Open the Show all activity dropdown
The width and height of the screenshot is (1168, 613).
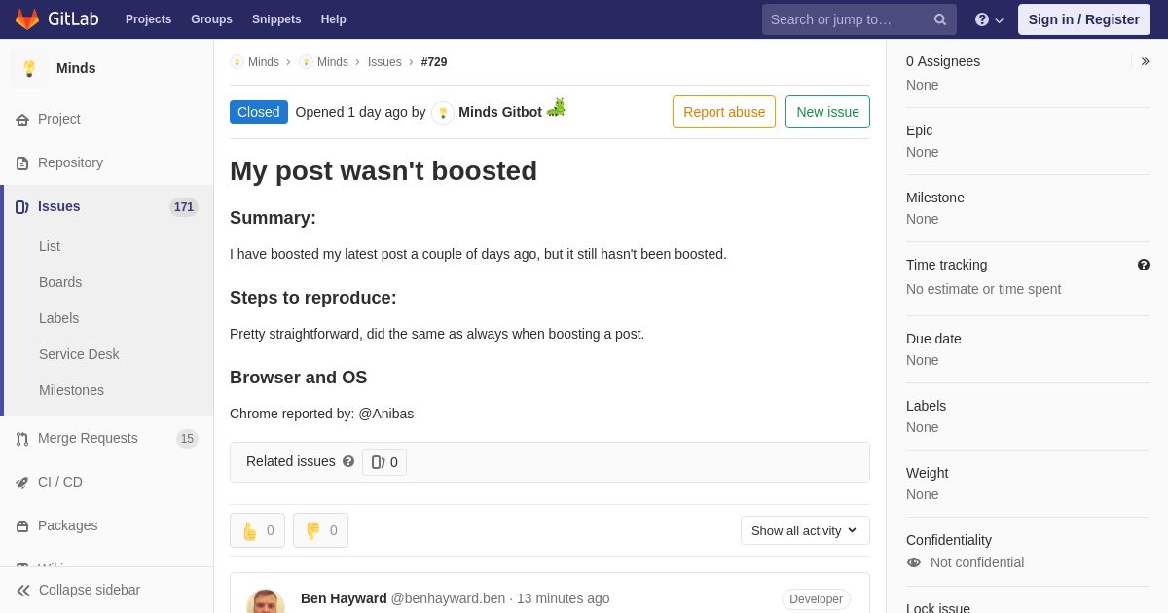[805, 530]
